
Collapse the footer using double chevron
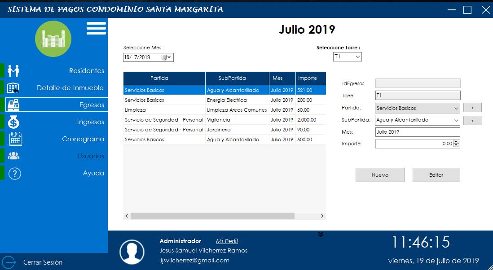click(x=320, y=234)
